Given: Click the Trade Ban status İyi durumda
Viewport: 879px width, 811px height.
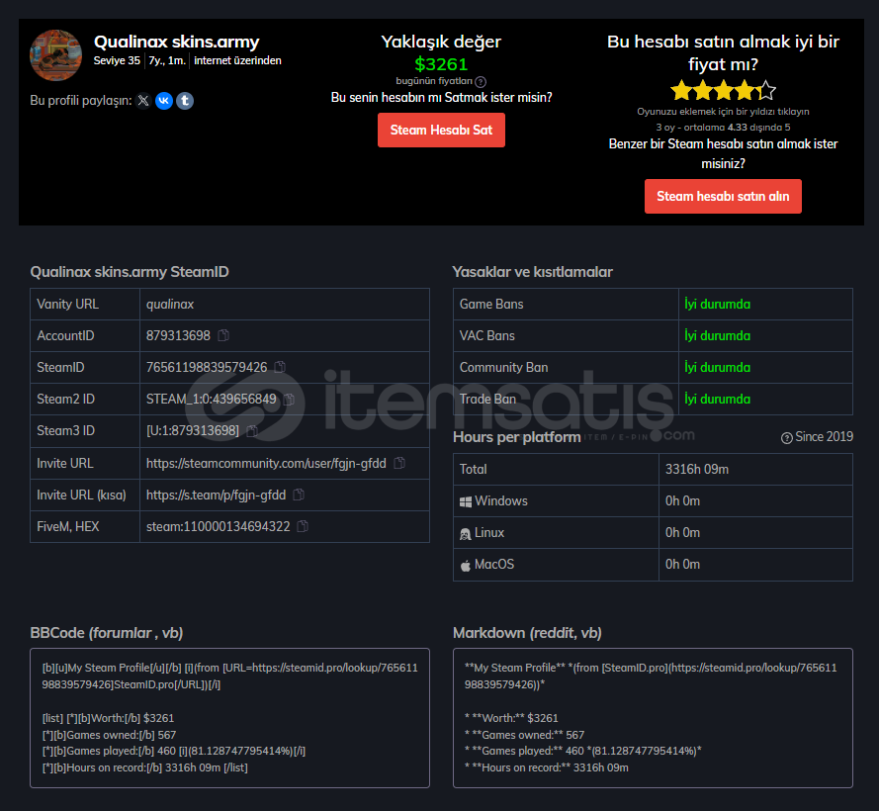Looking at the screenshot, I should [717, 399].
